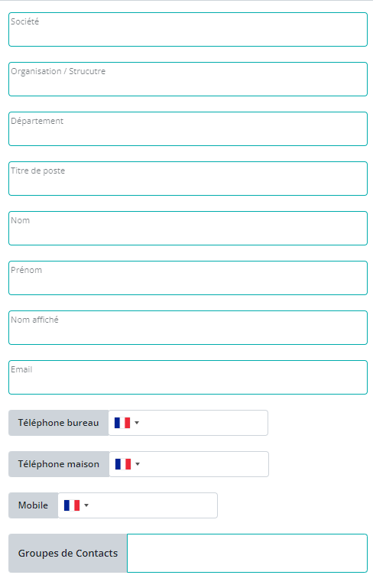
Task: Focus the Nom affiché field
Action: [188, 327]
